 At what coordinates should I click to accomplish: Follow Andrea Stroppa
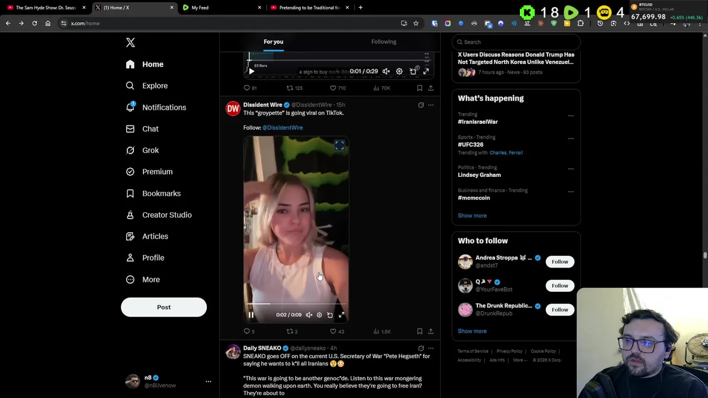[x=560, y=261]
